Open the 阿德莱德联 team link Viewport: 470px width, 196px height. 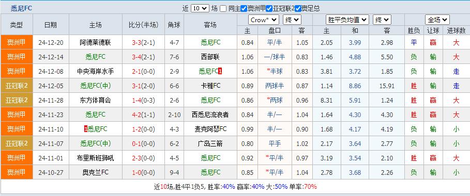95,42
